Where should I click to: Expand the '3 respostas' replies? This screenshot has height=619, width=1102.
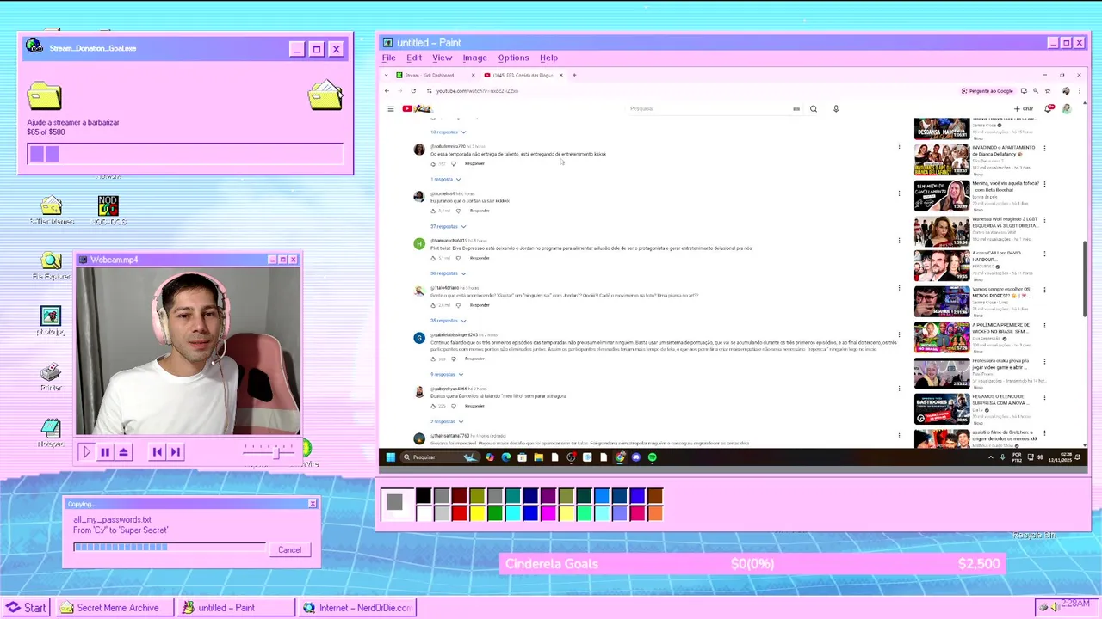(x=447, y=421)
